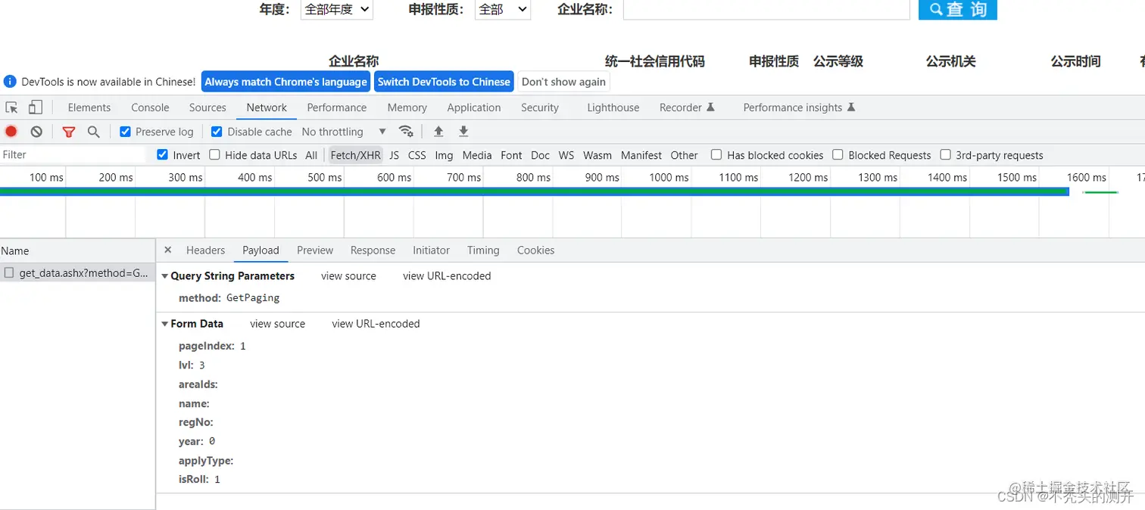Export HAR file download arrow icon

pyautogui.click(x=464, y=132)
